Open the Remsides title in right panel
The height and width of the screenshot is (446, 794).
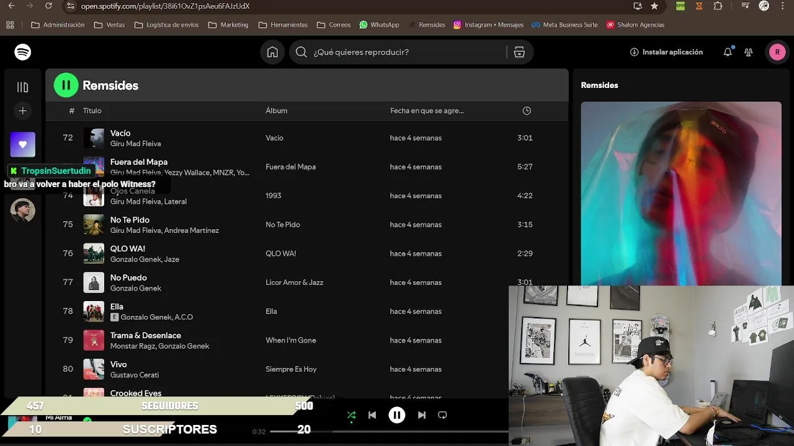599,85
